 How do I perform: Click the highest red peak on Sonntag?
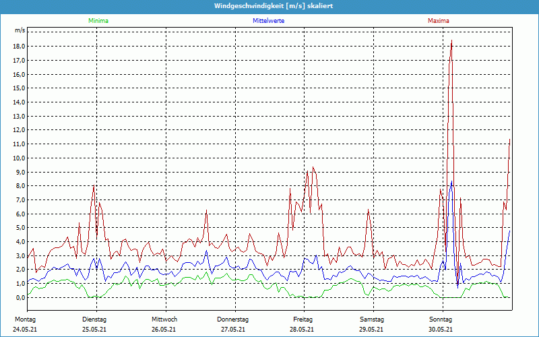pyautogui.click(x=451, y=40)
